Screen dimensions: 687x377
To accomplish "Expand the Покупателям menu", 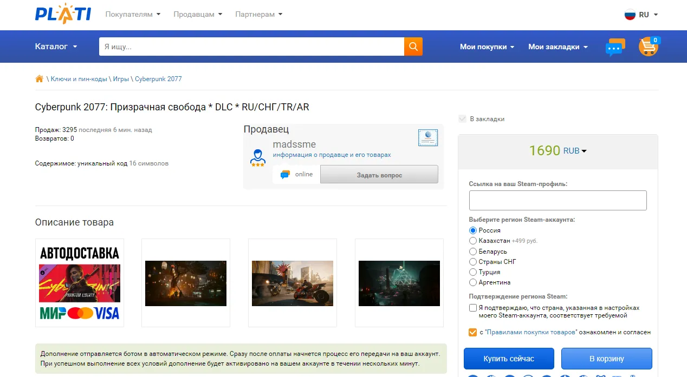I will (133, 15).
